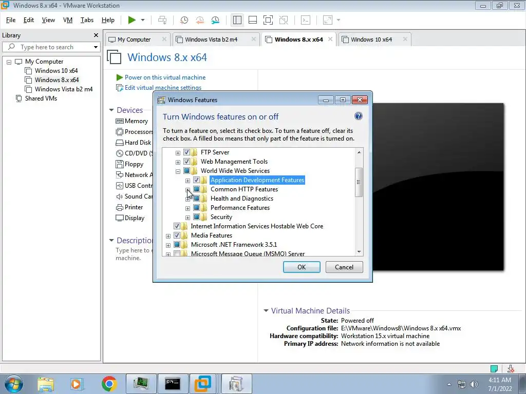Screen dimensions: 526x394
Task: Click OK in Windows Features dialog
Action: [x=302, y=267]
